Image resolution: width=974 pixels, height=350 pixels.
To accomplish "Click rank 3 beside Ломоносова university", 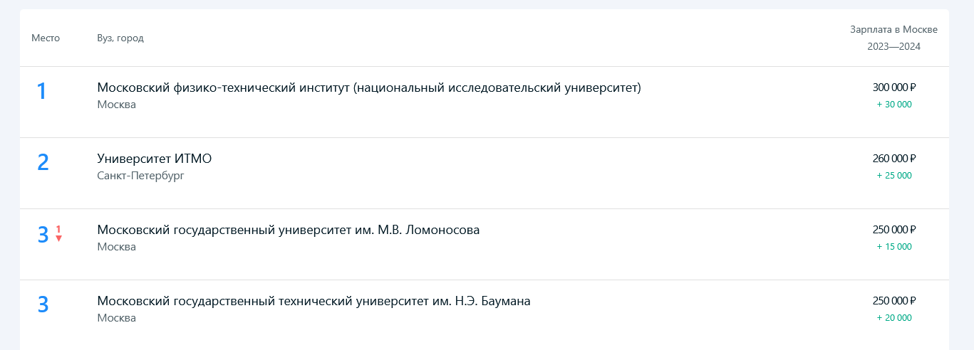I will click(x=43, y=234).
